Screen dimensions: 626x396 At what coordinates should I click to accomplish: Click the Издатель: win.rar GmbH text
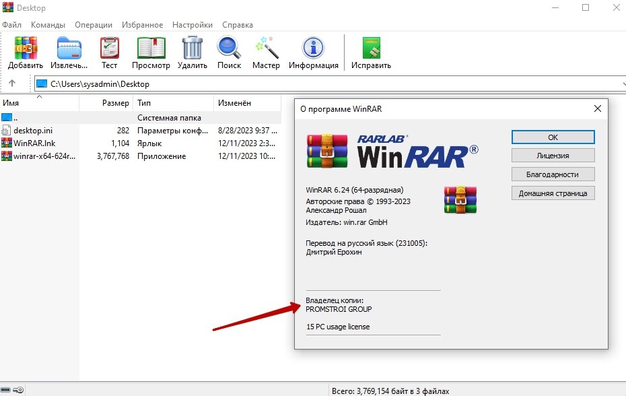pos(347,222)
